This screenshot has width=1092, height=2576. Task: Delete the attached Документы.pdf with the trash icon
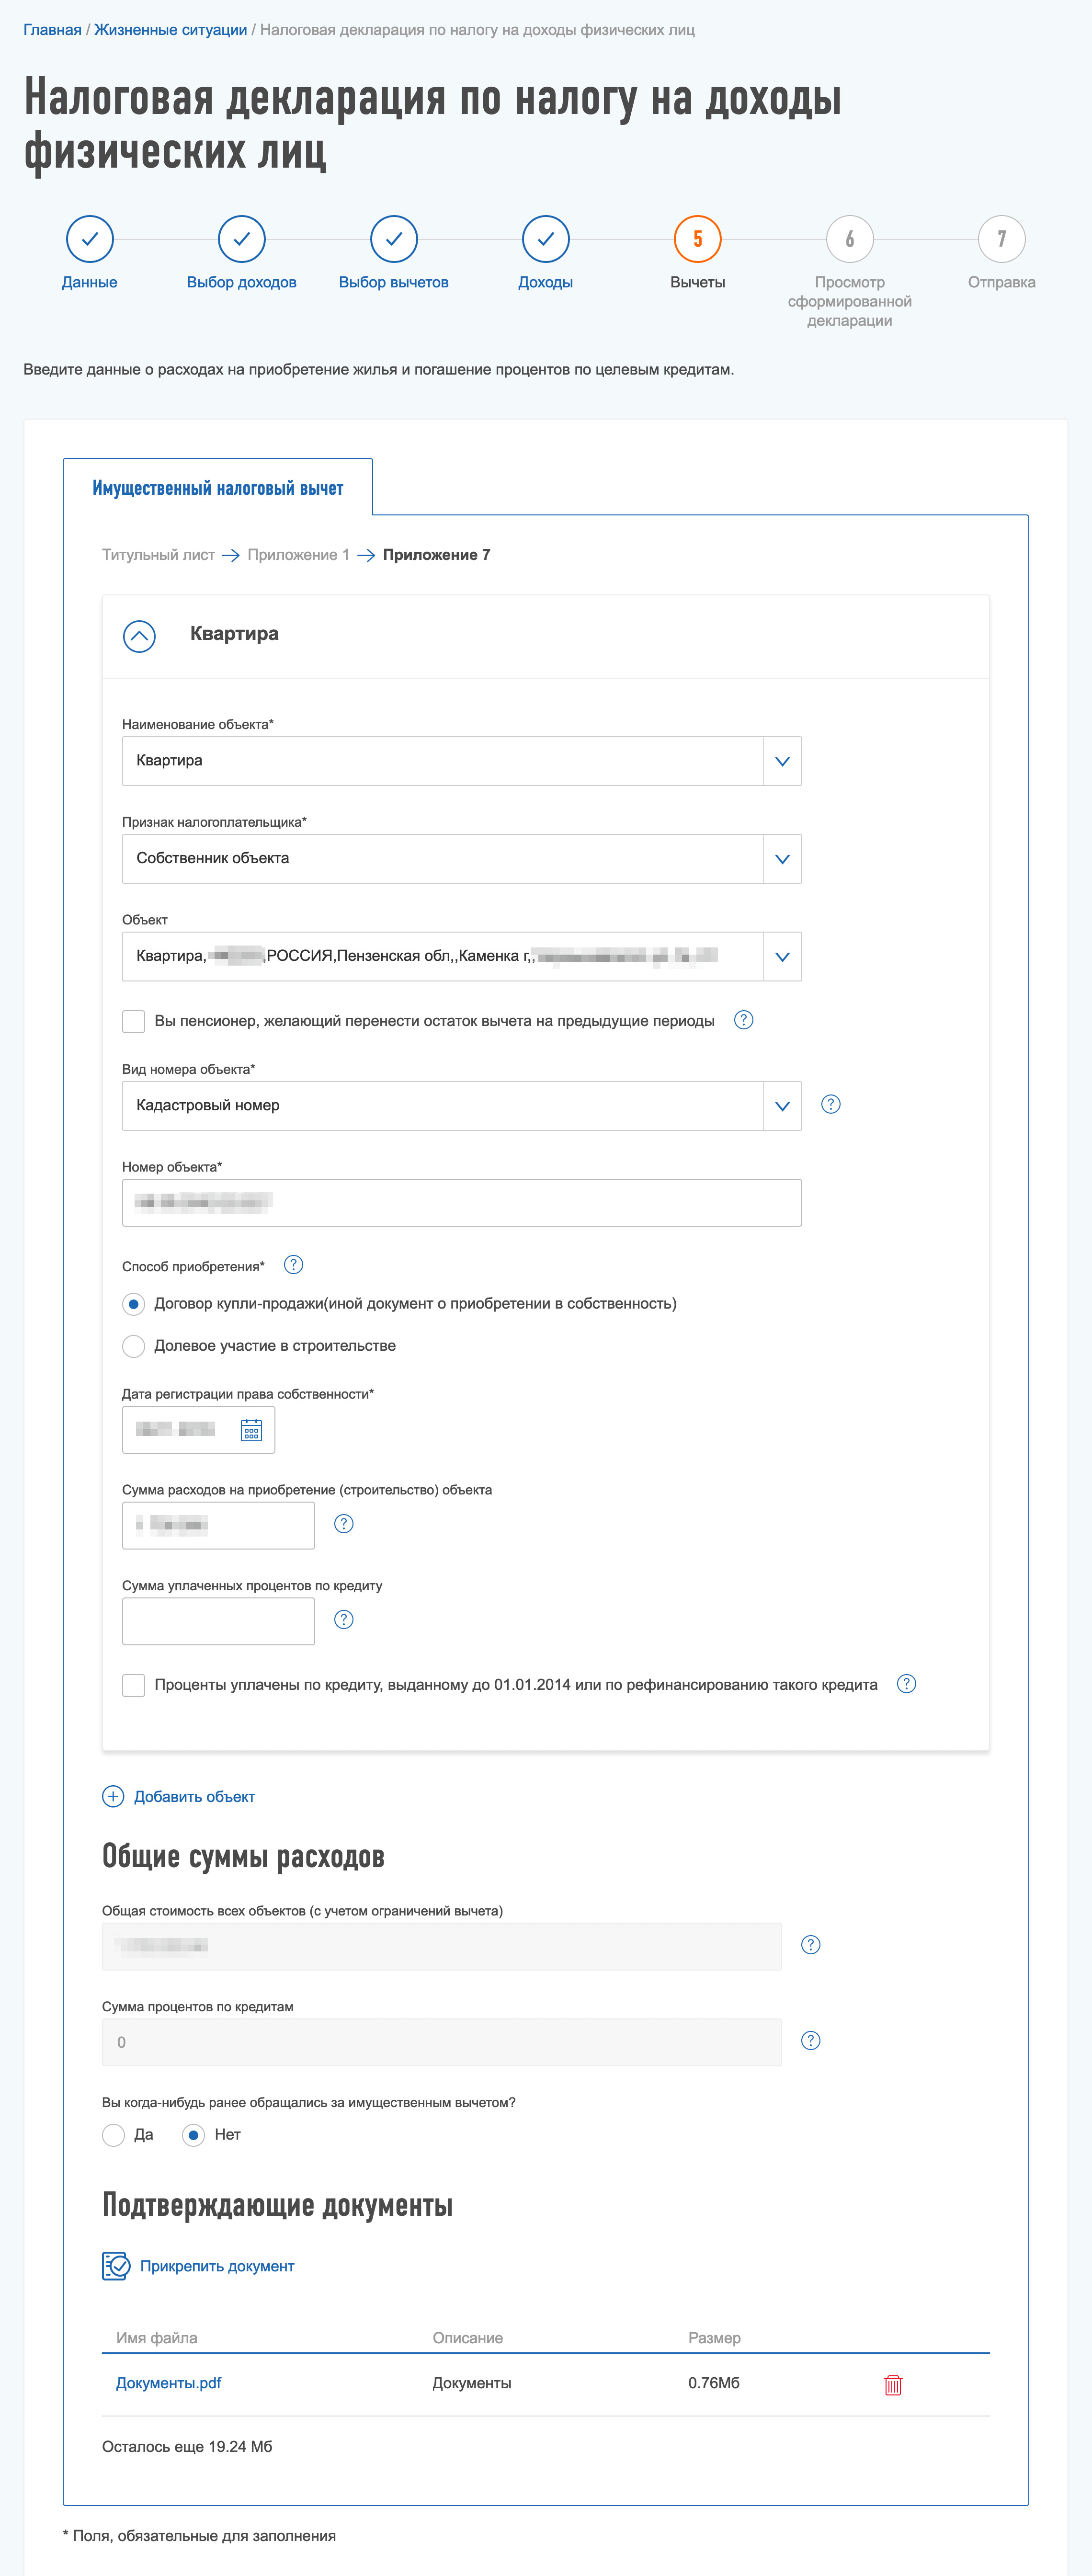[x=893, y=2385]
